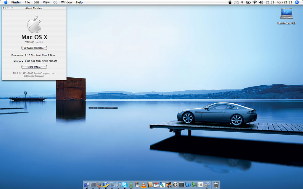Image resolution: width=303 pixels, height=189 pixels.
Task: Click the battery status menu icon
Action: coord(248,2)
